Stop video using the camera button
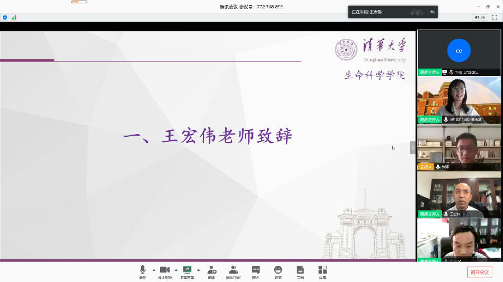Image resolution: width=503 pixels, height=282 pixels. pos(164,271)
